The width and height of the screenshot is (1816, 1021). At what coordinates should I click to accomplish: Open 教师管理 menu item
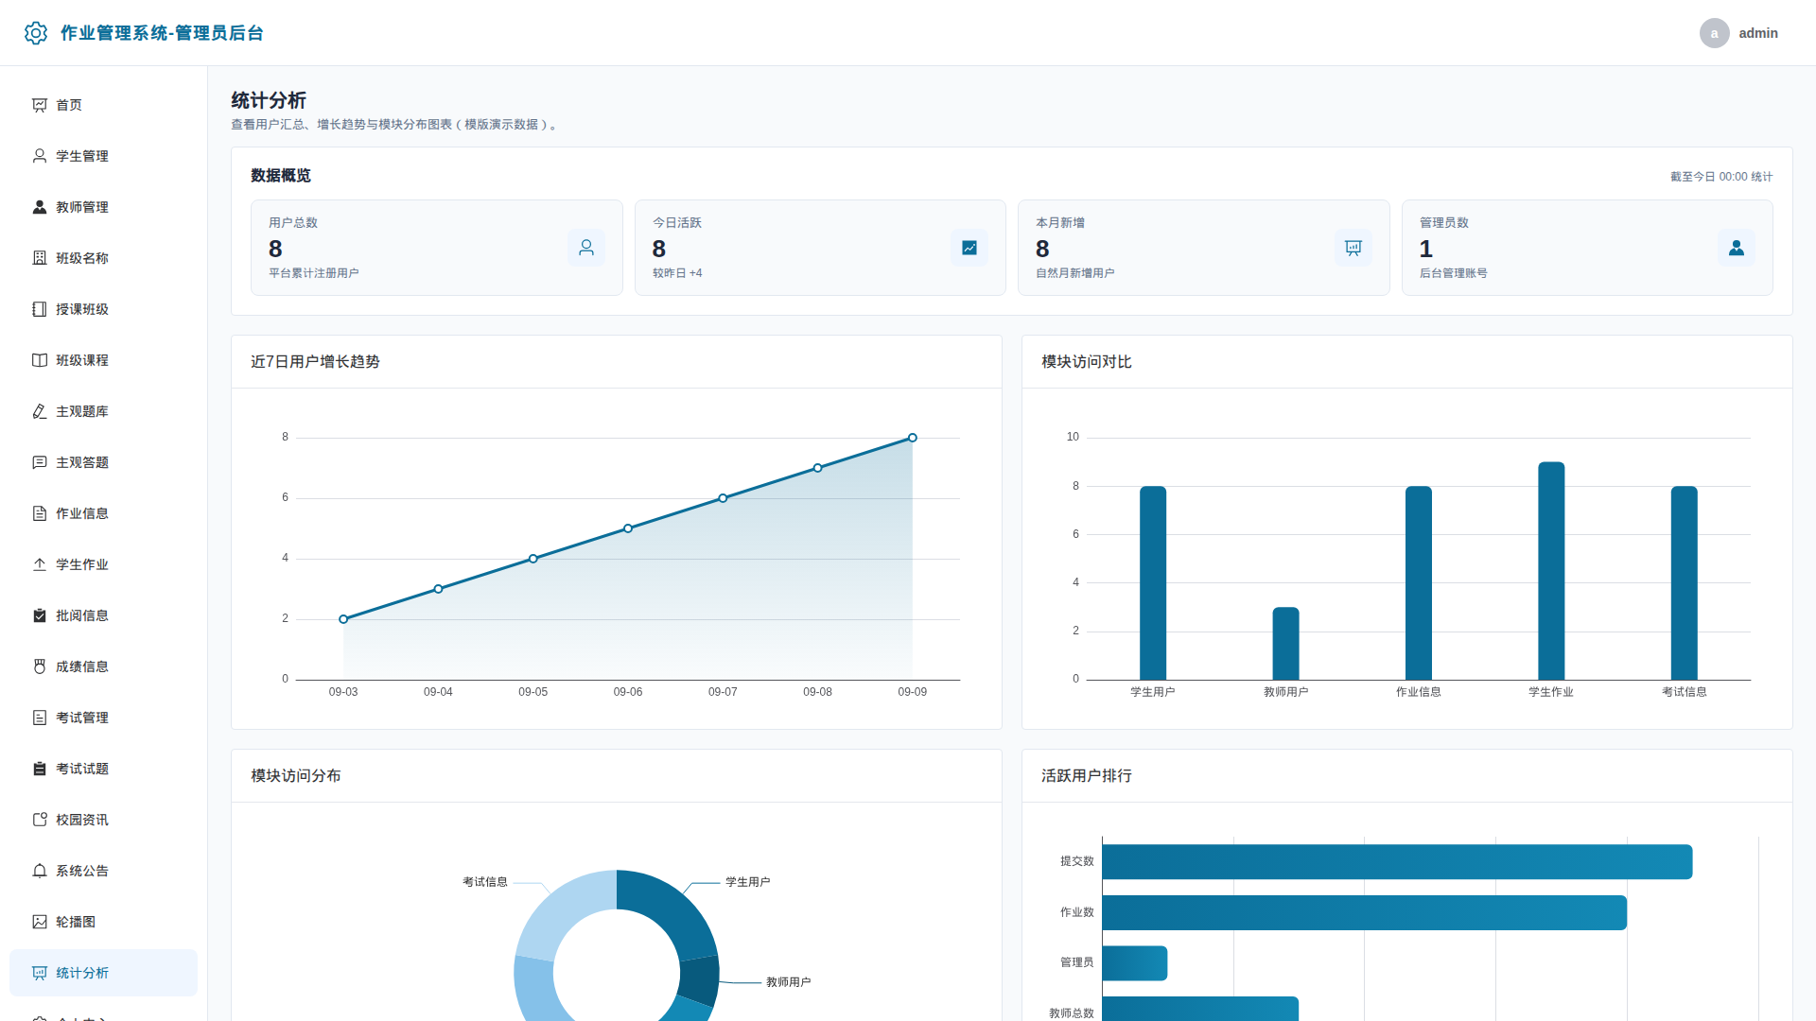click(x=103, y=207)
